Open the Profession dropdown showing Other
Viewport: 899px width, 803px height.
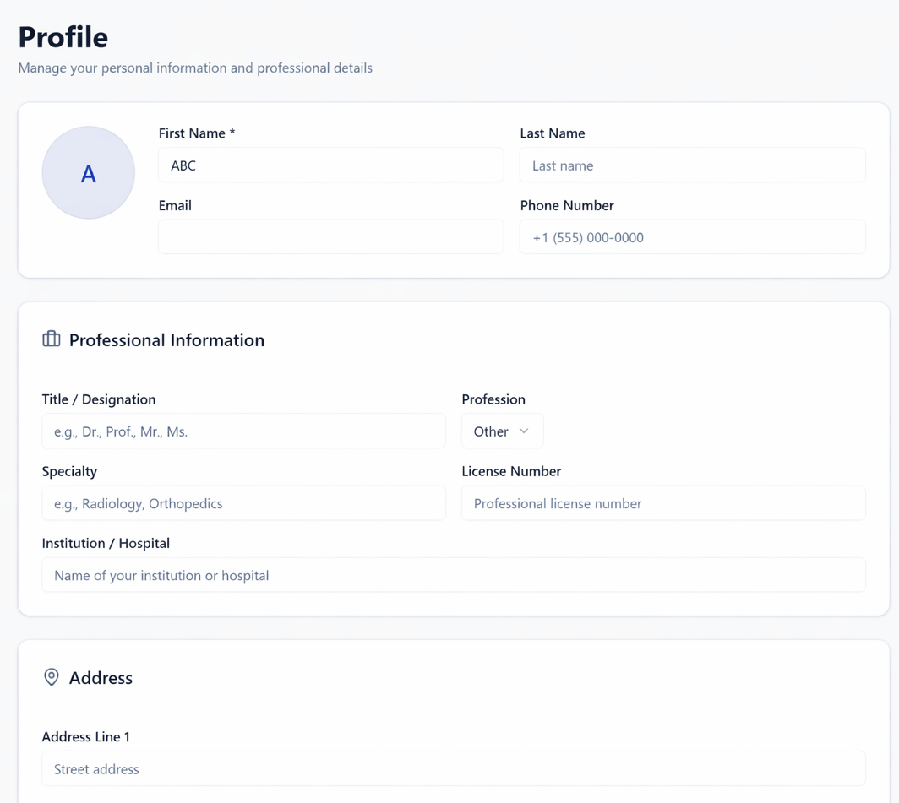(502, 431)
